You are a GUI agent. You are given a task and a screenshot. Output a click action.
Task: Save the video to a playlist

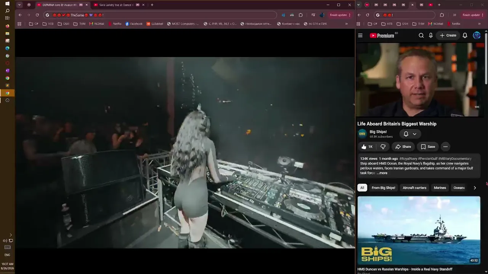click(428, 147)
